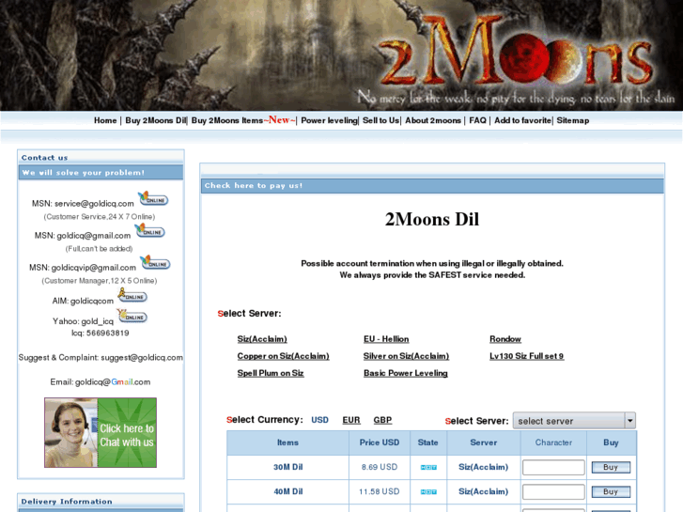683x512 pixels.
Task: Click the MSN online icon beside goldicq@gmail.com
Action: click(x=149, y=231)
